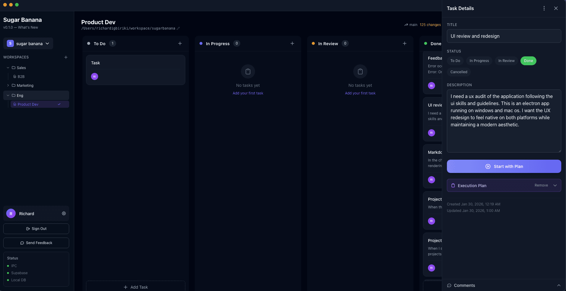Screen dimensions: 566x291
Task: Click the green Done status dot
Action: point(426,43)
